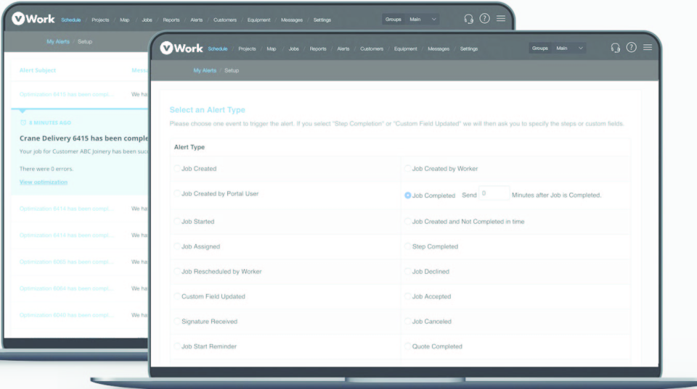The width and height of the screenshot is (697, 389).
Task: Open Projects menu in back window
Action: [x=100, y=20]
